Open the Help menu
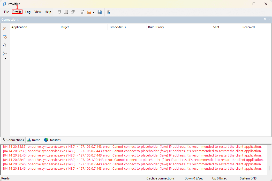The width and height of the screenshot is (272, 181). (48, 12)
